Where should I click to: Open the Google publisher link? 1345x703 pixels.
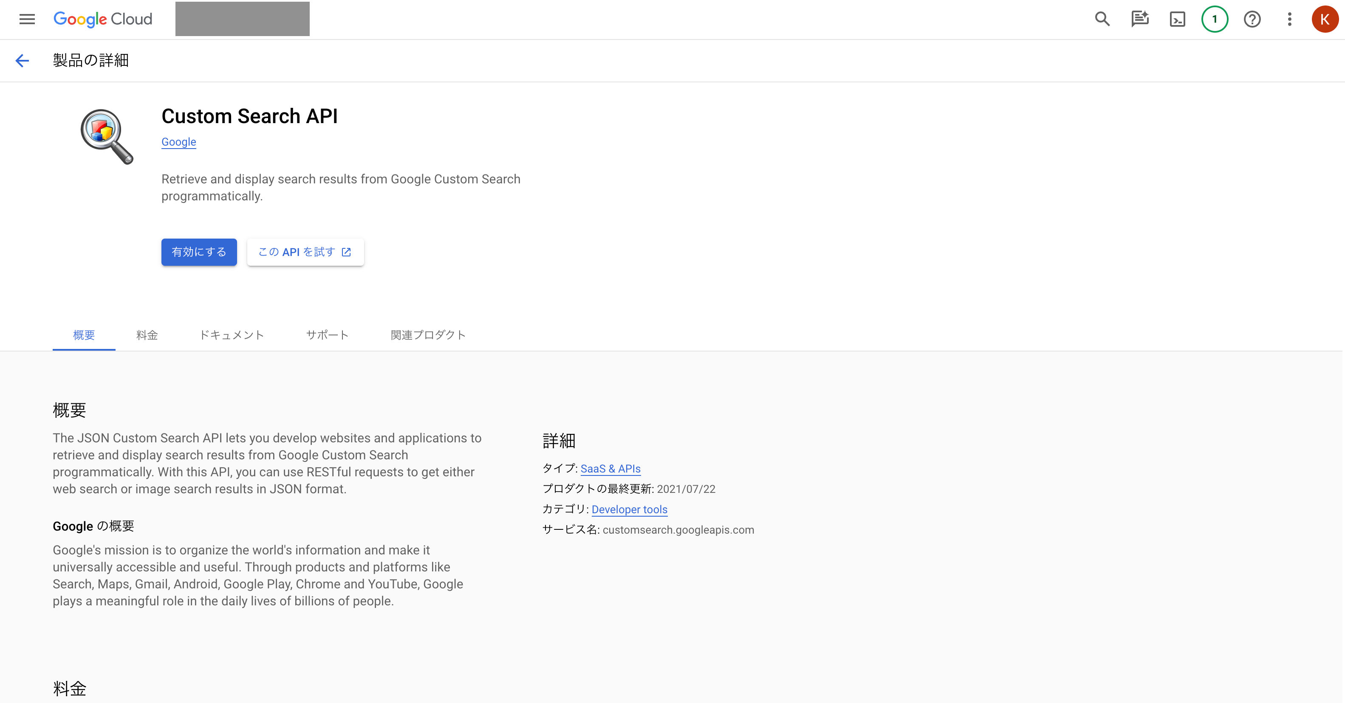pos(178,142)
